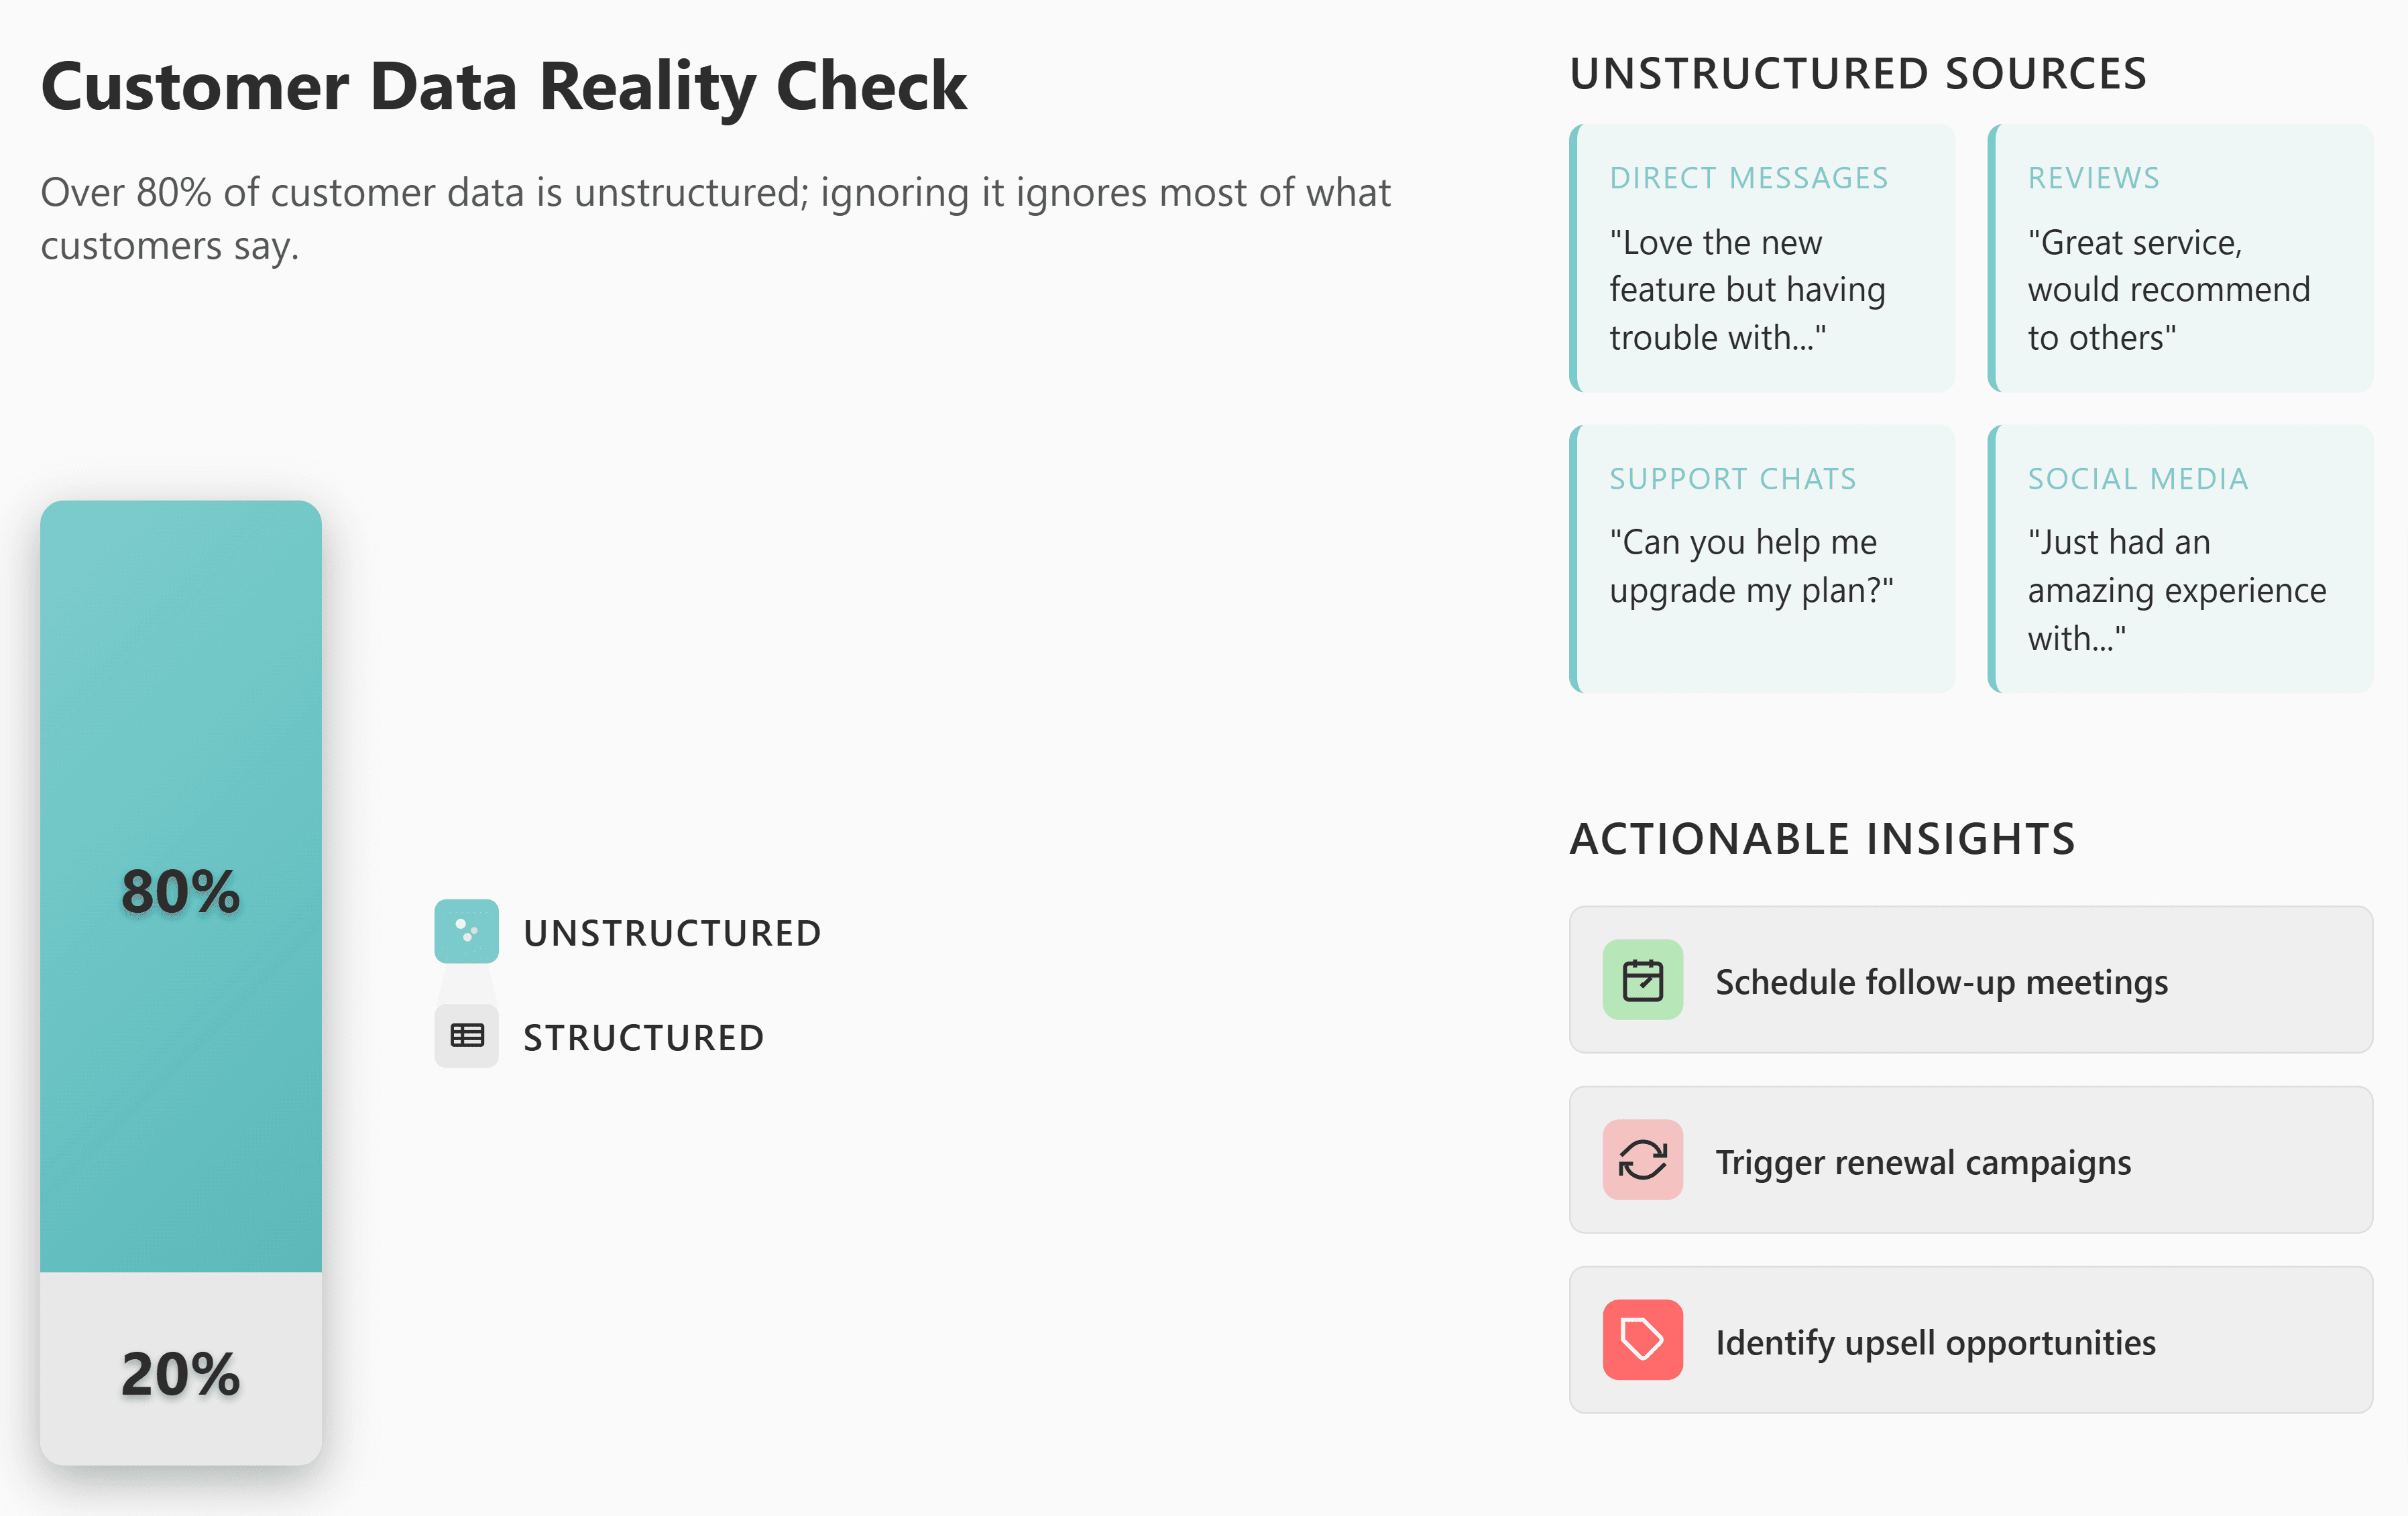2408x1516 pixels.
Task: Click the Actionable Insights heading
Action: [1822, 838]
